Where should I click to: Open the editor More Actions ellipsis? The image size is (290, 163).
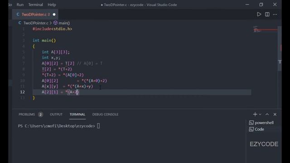click(x=275, y=14)
